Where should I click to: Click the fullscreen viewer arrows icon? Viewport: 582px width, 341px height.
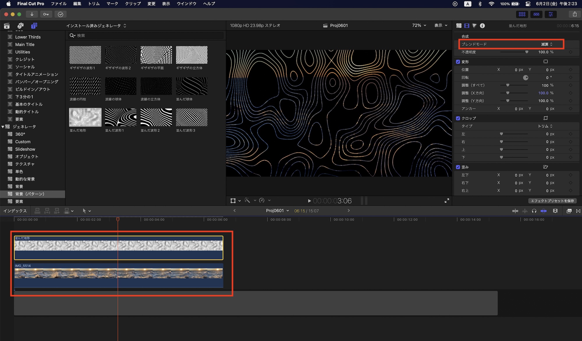[447, 201]
